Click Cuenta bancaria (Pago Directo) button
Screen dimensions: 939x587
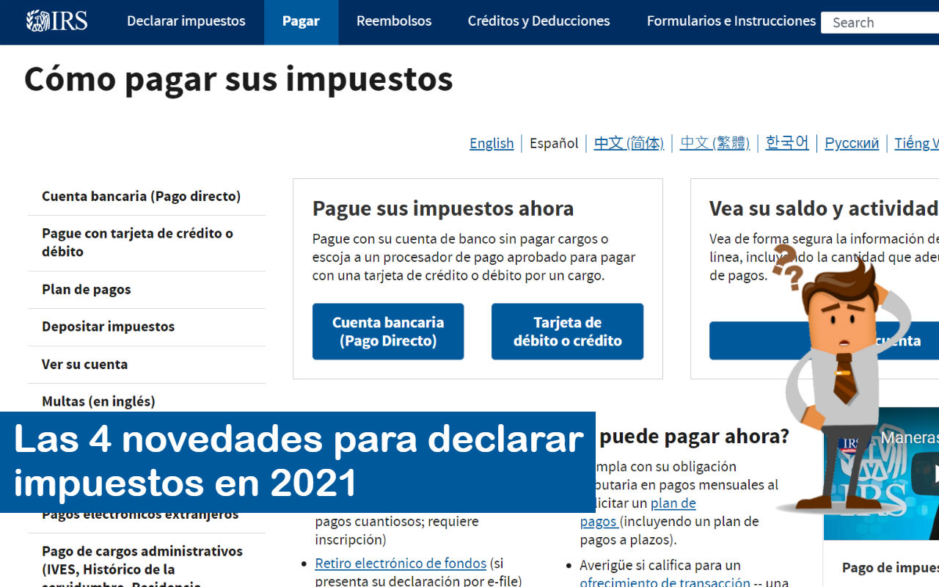(388, 332)
